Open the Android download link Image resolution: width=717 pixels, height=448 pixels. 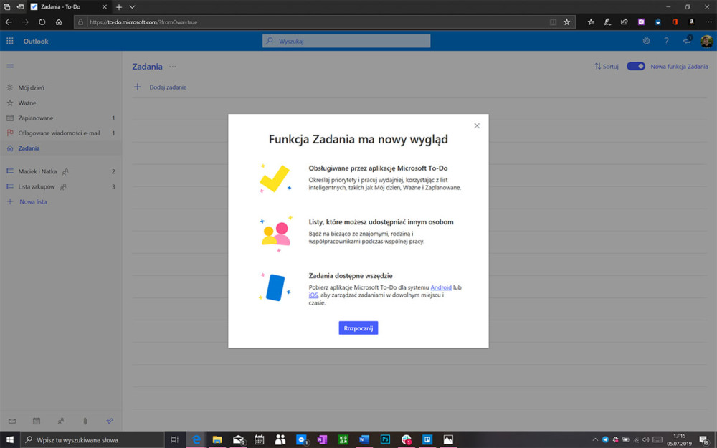click(x=441, y=287)
